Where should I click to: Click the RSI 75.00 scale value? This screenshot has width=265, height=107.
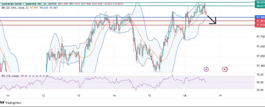click(259, 75)
